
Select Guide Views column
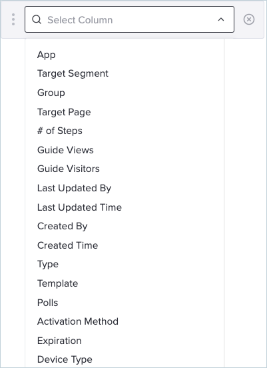pos(65,150)
